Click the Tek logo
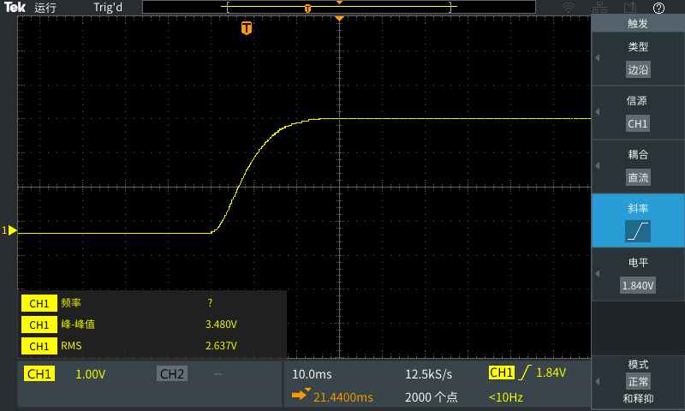 15,8
